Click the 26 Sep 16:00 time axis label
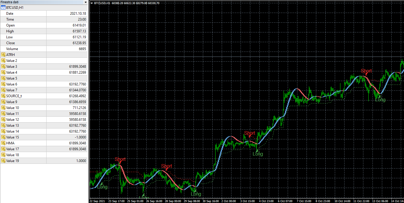 coord(154,201)
